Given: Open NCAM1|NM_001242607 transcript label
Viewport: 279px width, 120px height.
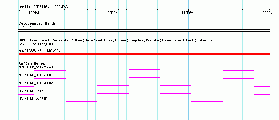Looking at the screenshot, I should pyautogui.click(x=36, y=75).
